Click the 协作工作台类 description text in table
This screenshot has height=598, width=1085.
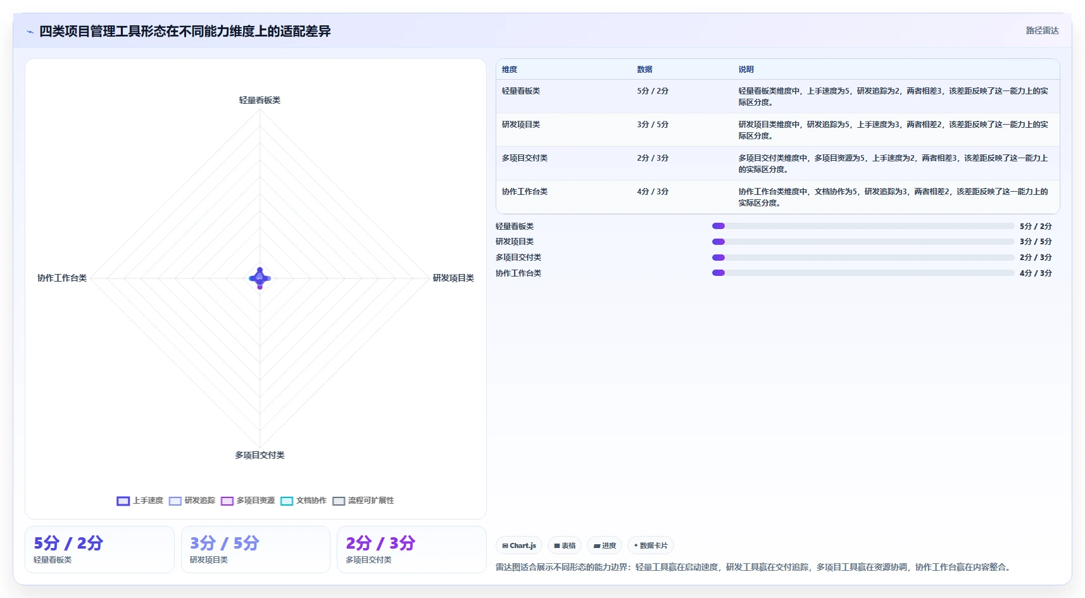[x=893, y=197]
